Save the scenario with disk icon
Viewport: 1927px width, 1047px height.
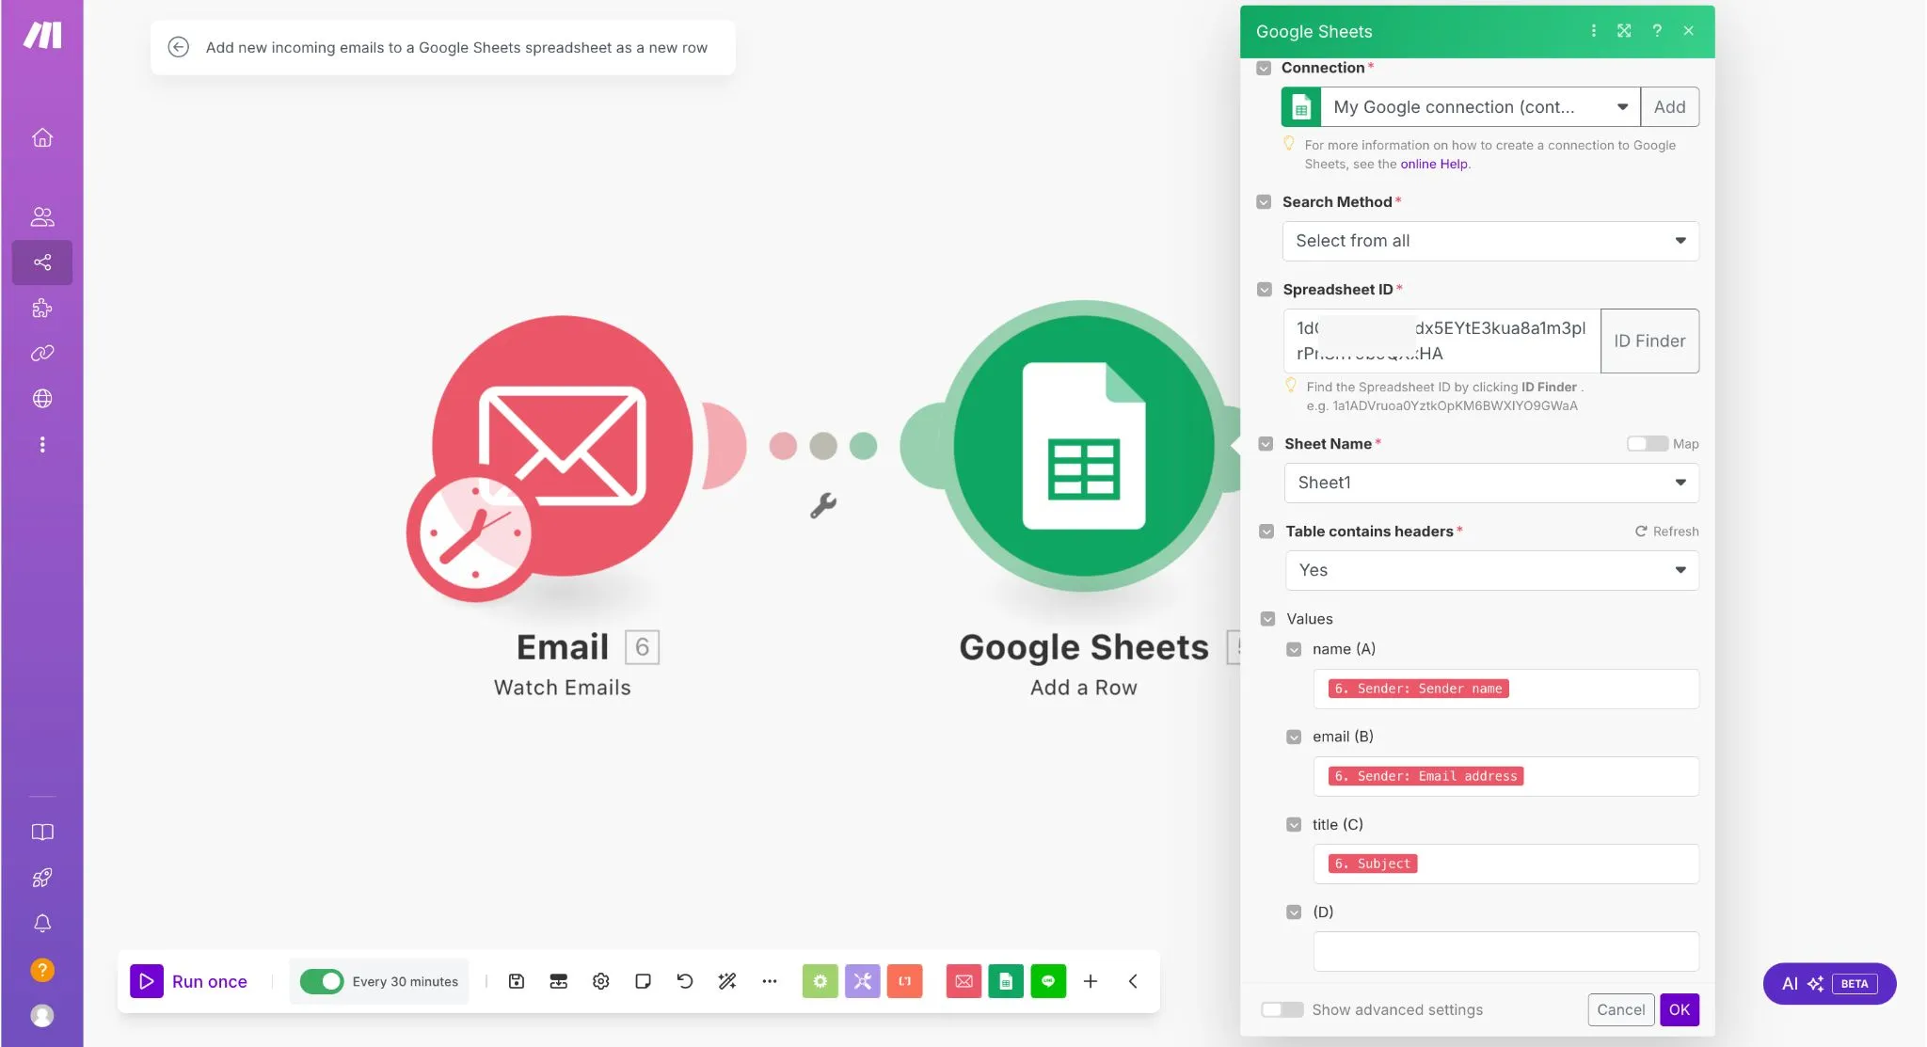[517, 981]
